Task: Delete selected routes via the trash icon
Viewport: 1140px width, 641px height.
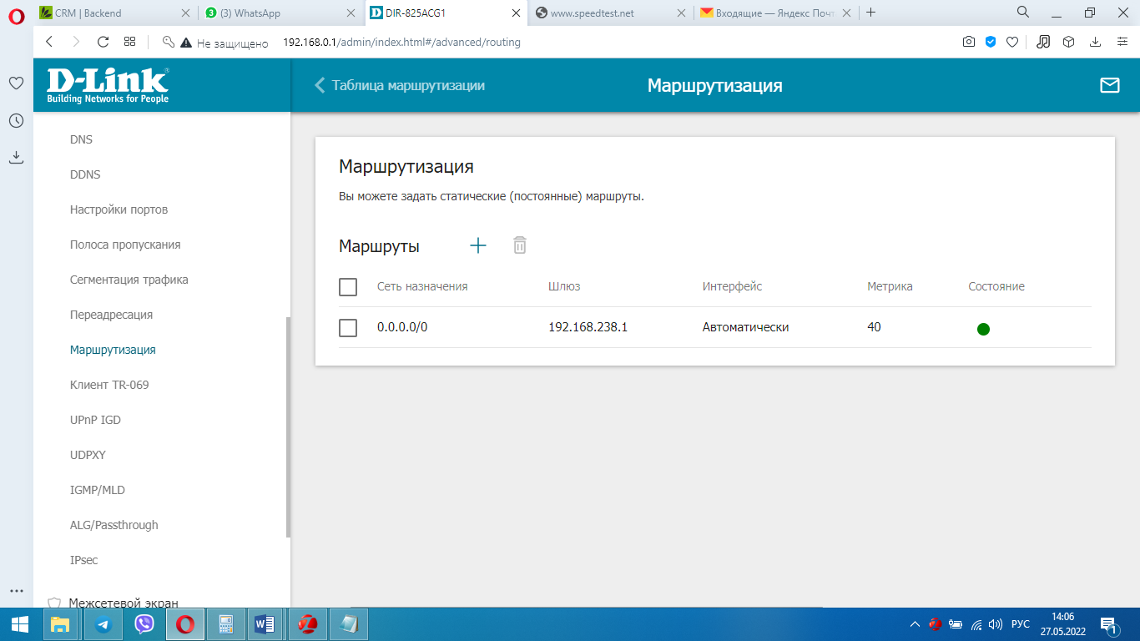Action: [x=519, y=245]
